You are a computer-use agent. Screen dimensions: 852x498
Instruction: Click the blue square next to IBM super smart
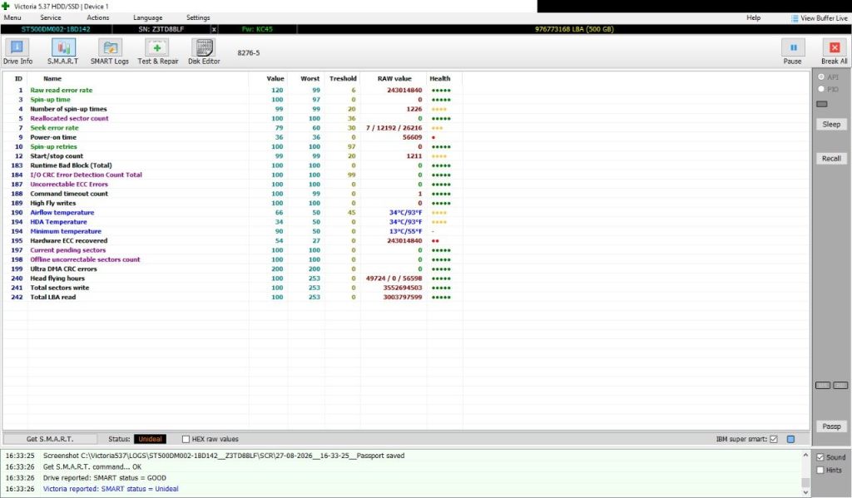pyautogui.click(x=790, y=439)
